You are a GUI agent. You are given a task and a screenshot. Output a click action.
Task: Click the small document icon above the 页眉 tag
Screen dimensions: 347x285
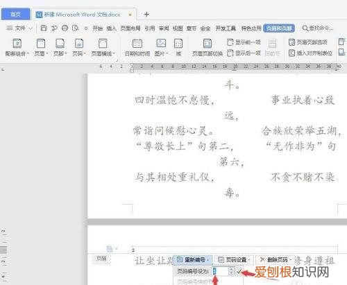(110, 249)
